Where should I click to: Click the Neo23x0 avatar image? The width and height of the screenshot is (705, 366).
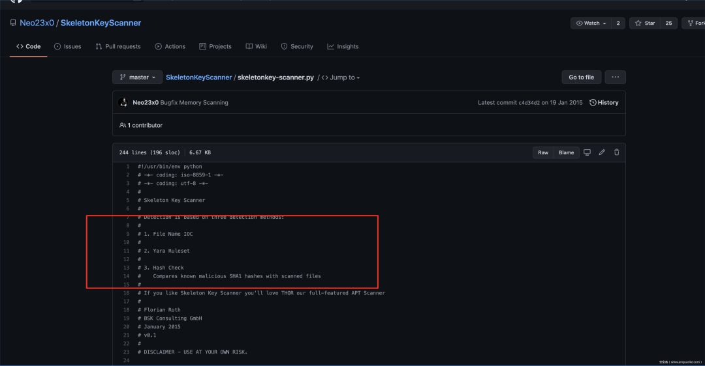pyautogui.click(x=123, y=103)
